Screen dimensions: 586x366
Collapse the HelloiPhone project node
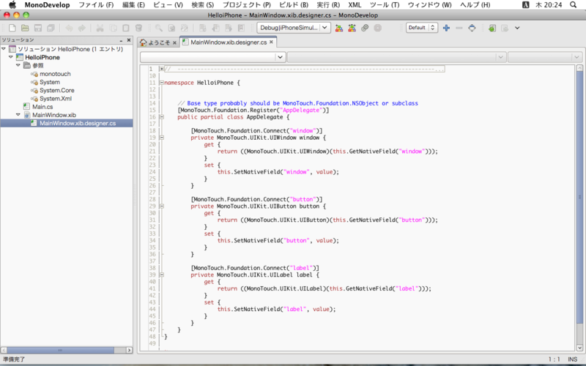click(x=11, y=57)
